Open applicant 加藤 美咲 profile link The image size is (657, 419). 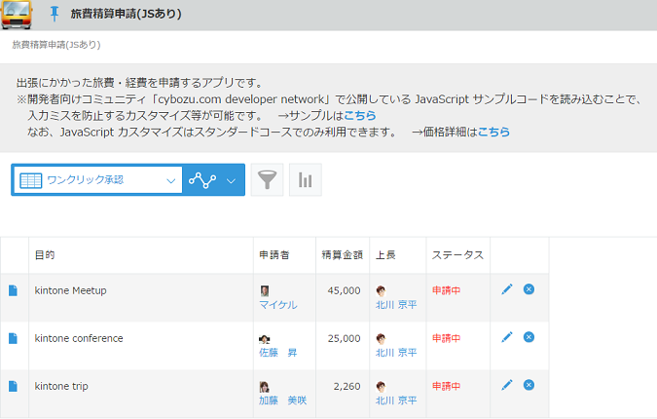tap(283, 400)
